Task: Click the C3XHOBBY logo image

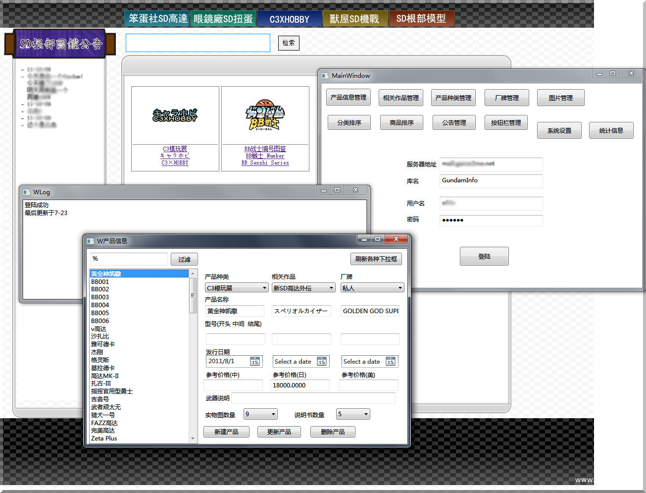Action: (x=175, y=115)
